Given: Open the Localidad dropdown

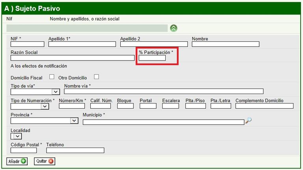Looking at the screenshot, I should (16, 136).
